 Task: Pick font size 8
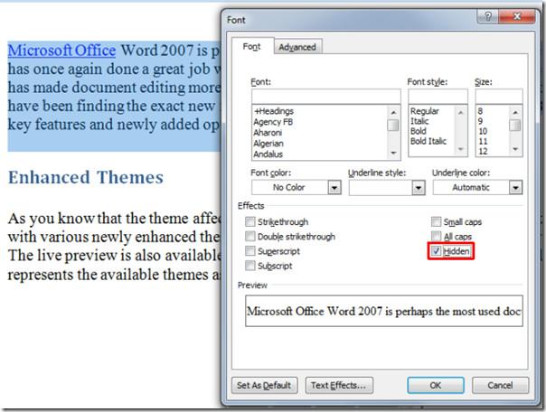[480, 111]
